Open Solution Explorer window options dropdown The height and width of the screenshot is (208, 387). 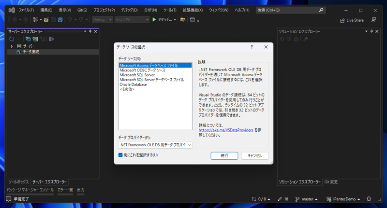(x=367, y=31)
